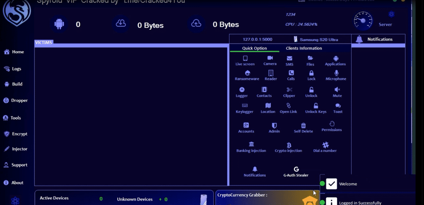Click the snowflake icon below About

[15, 201]
